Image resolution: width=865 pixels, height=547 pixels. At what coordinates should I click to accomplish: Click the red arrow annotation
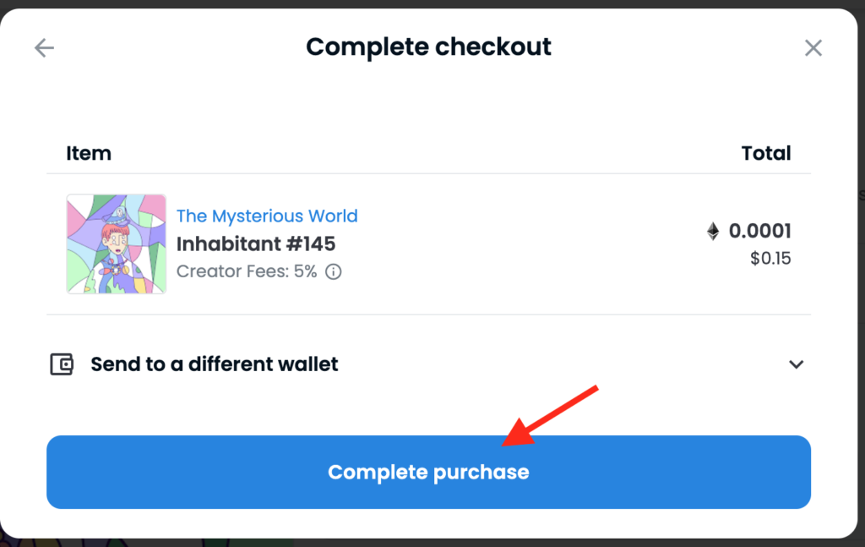pos(549,417)
